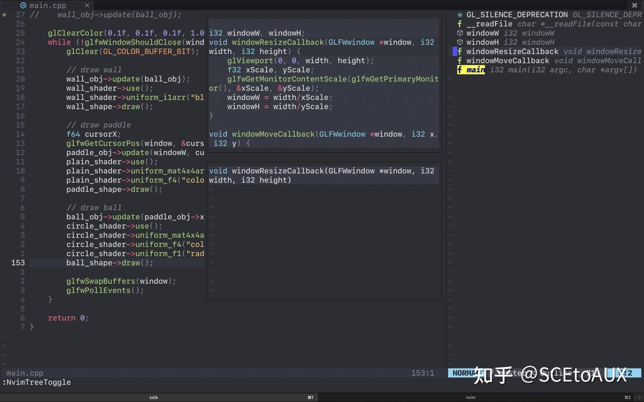Click the function icon beside __readFile
644x402 pixels.
click(459, 24)
